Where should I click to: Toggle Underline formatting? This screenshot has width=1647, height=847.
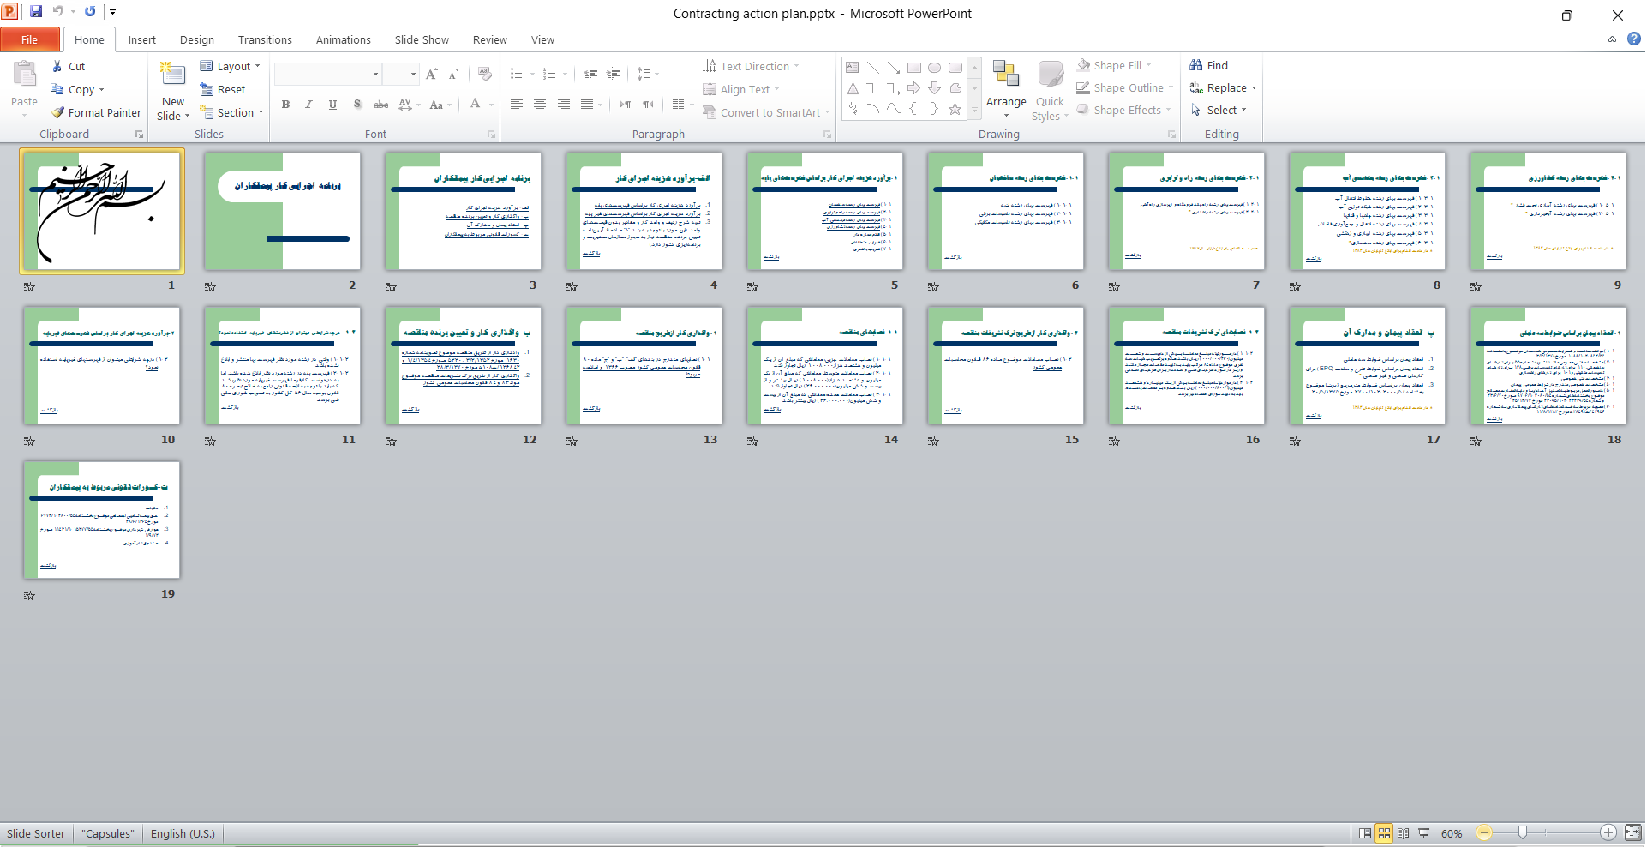coord(332,105)
